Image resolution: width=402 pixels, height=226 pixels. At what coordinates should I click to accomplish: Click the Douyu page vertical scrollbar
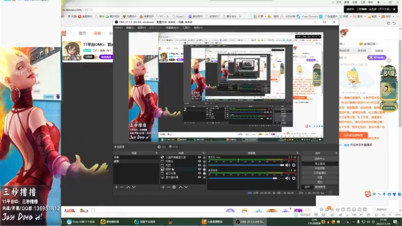tap(400, 83)
